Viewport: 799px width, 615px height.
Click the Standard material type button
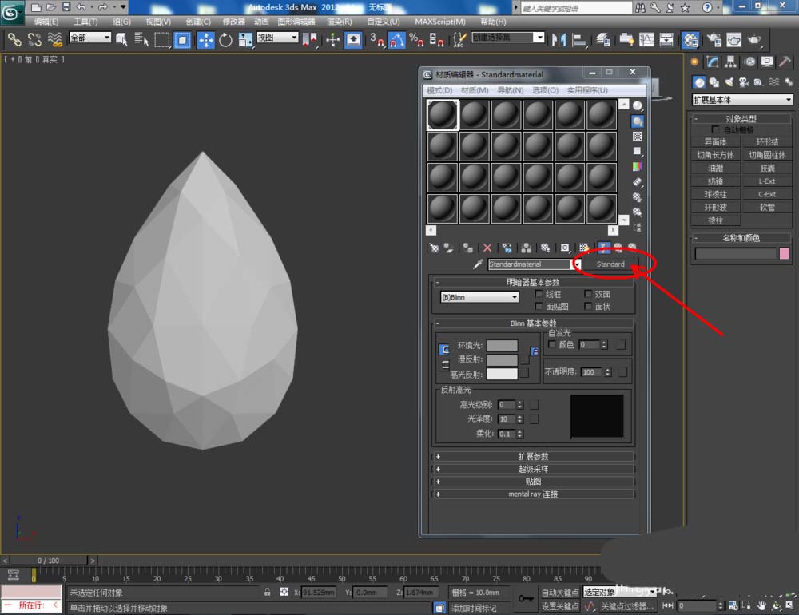[x=610, y=264]
